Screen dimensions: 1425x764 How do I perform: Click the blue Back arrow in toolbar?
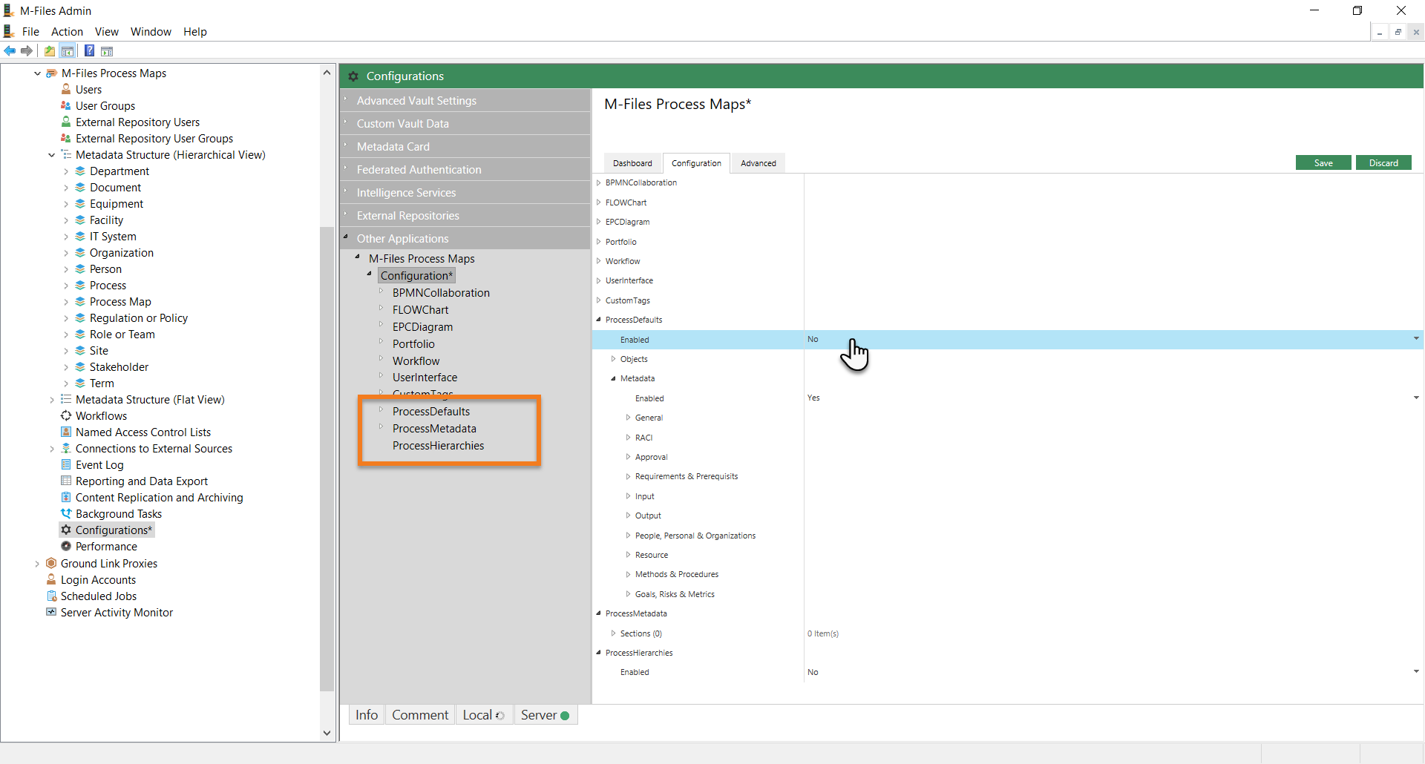(10, 51)
